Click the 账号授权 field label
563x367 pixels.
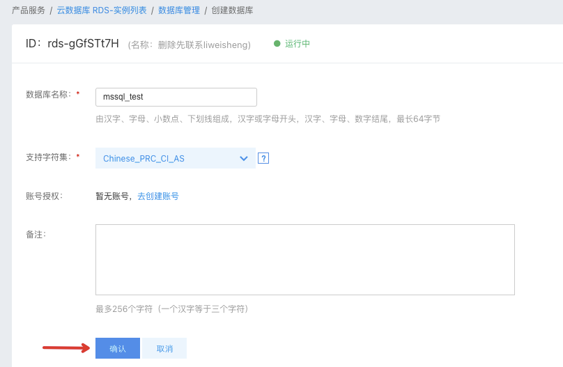44,196
